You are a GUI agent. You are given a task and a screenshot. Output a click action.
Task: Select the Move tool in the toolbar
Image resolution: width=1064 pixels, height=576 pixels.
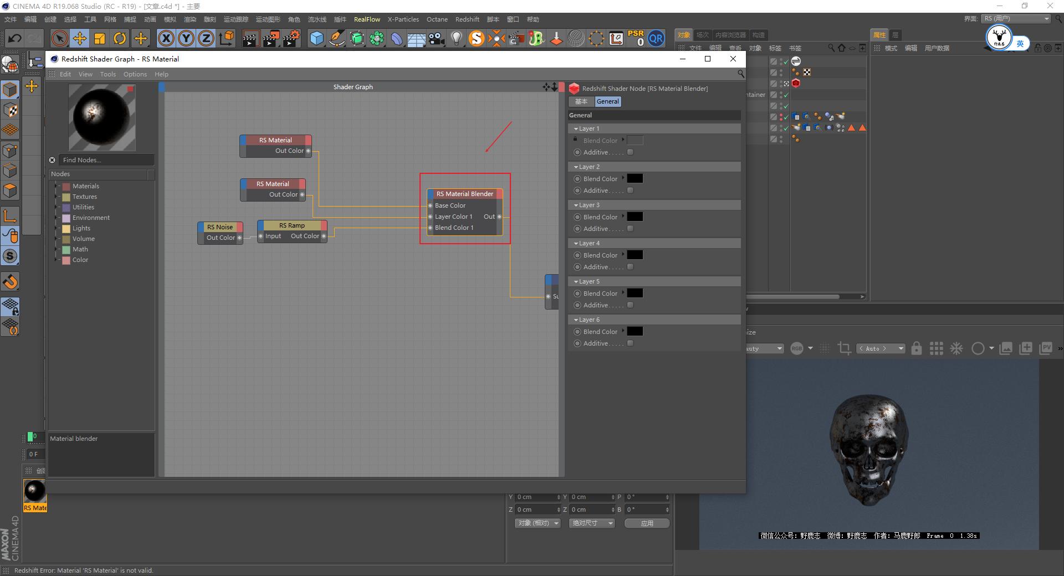coord(79,39)
